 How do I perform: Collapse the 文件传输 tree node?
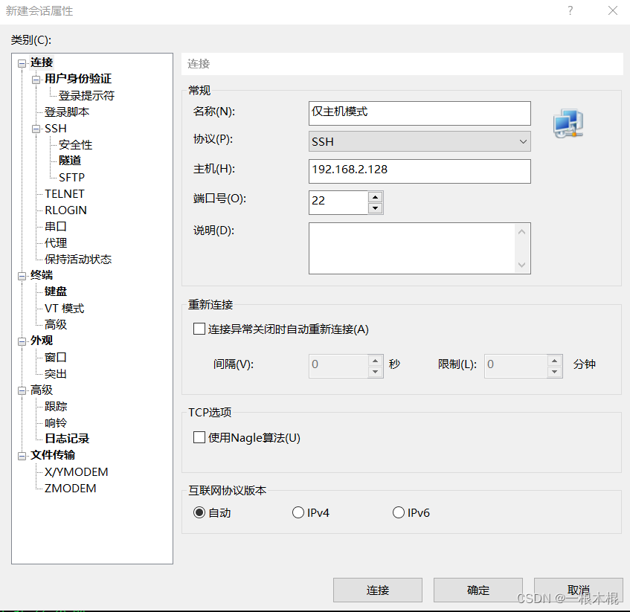[22, 456]
